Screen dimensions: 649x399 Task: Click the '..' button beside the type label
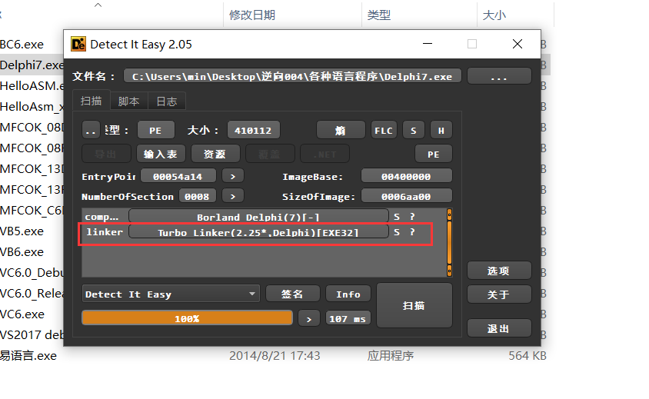(x=91, y=131)
